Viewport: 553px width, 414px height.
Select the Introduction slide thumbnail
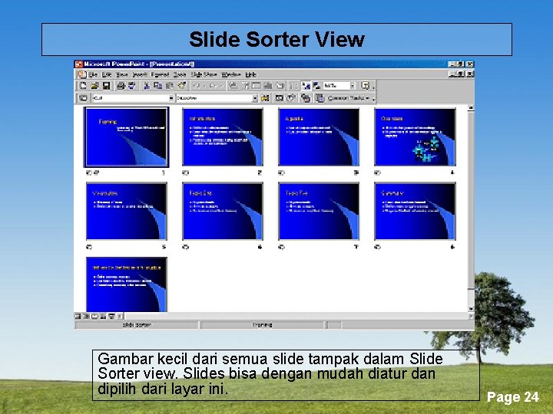click(223, 137)
